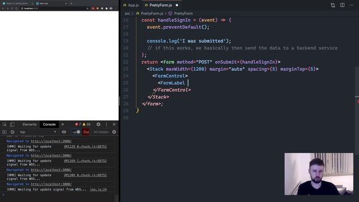
Task: Open the VM1209 0.chunk.js:68752 source link
Action: tap(85, 175)
